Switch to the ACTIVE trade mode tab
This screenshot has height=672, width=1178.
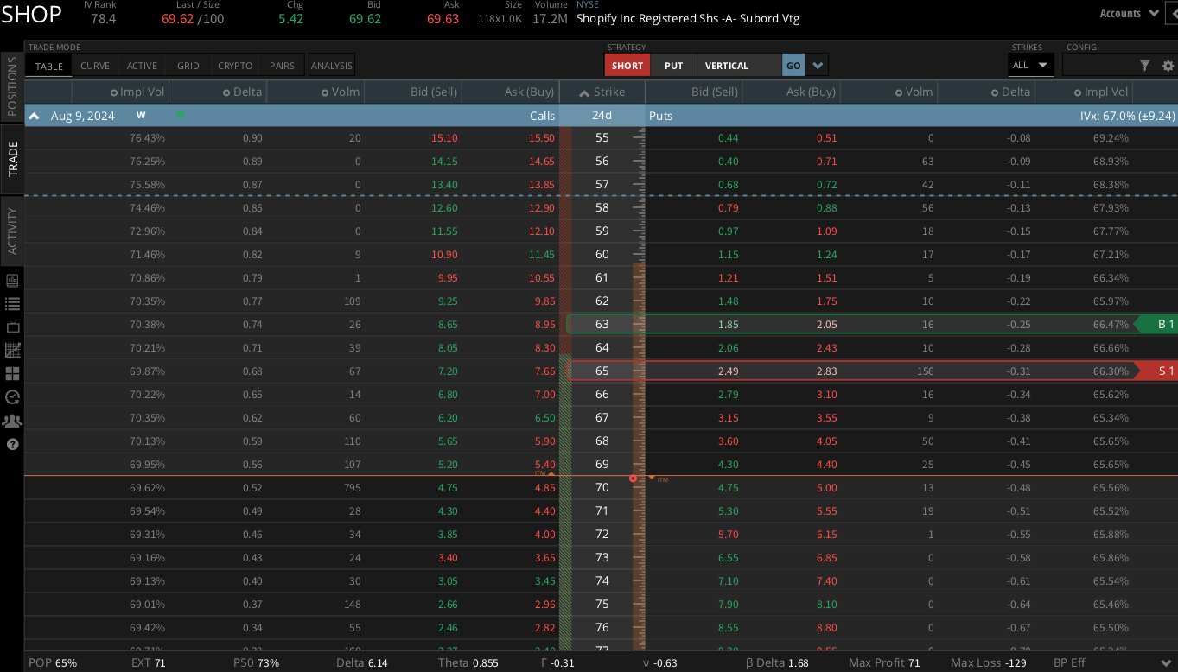click(x=142, y=66)
